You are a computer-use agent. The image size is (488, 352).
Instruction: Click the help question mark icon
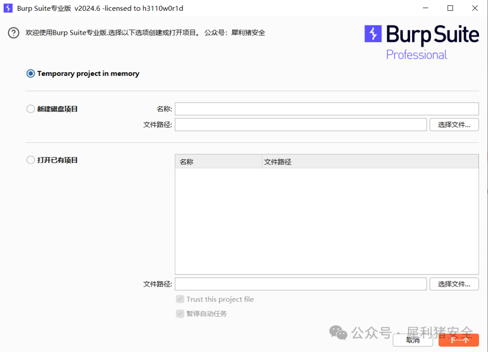tap(14, 32)
